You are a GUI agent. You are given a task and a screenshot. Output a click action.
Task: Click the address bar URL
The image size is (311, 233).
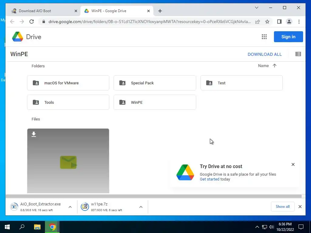point(149,22)
